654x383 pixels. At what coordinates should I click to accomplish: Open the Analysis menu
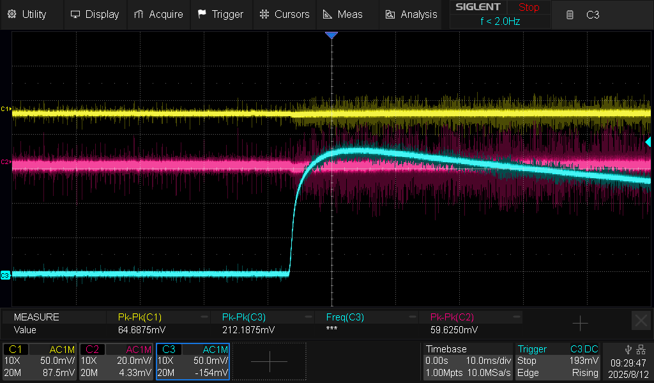point(411,14)
